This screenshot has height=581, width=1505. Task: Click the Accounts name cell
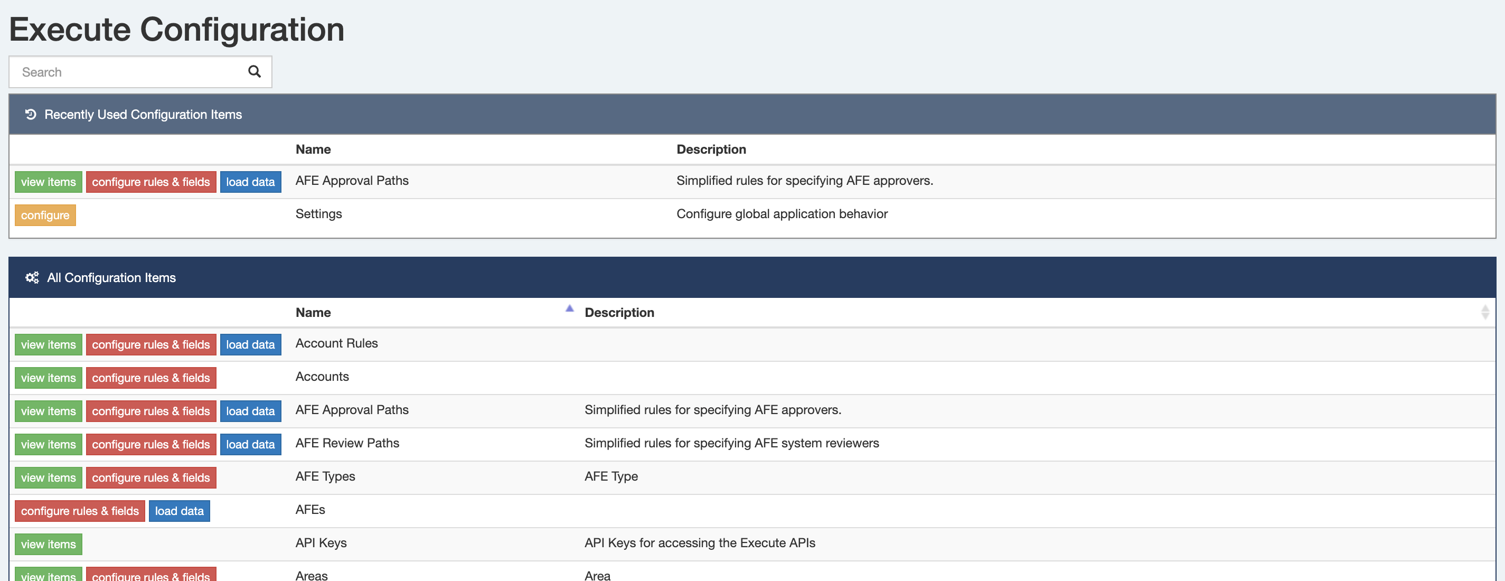click(x=322, y=377)
